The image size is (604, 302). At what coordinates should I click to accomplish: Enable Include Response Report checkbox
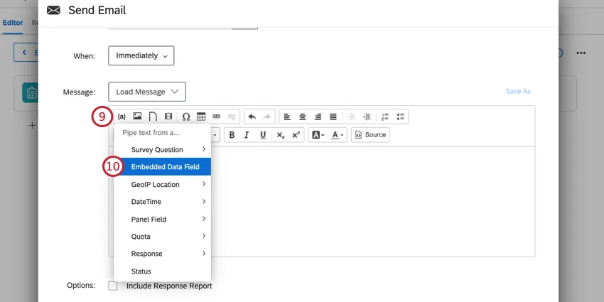point(113,286)
